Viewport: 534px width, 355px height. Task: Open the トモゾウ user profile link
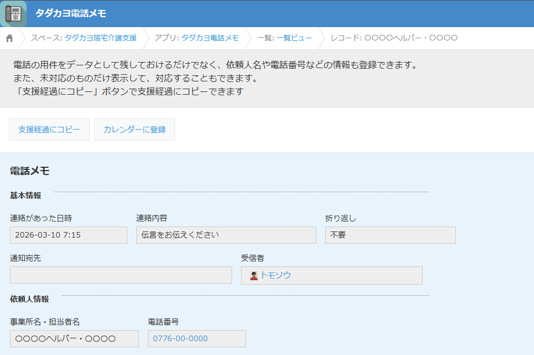pyautogui.click(x=275, y=275)
